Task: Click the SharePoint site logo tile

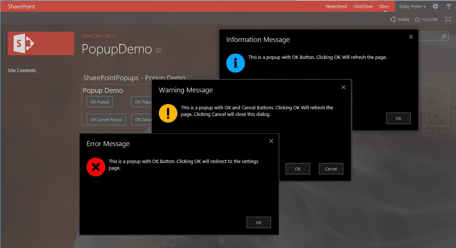Action: pos(41,43)
